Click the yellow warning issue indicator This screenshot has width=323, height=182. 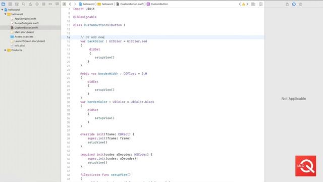pyautogui.click(x=243, y=4)
